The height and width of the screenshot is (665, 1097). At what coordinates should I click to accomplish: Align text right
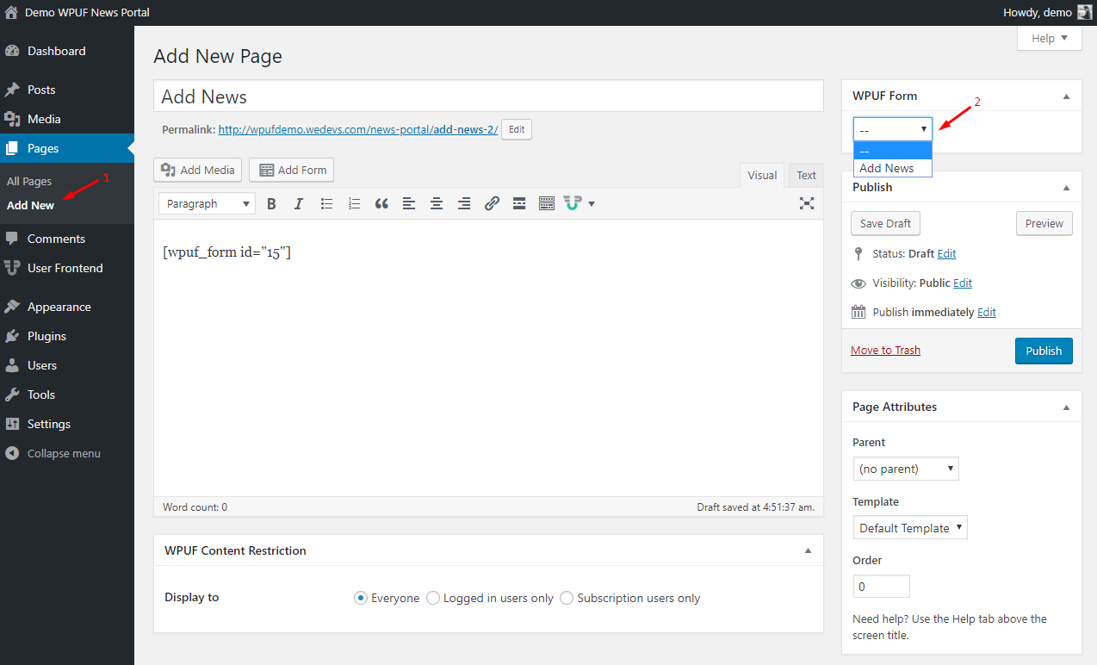point(464,204)
